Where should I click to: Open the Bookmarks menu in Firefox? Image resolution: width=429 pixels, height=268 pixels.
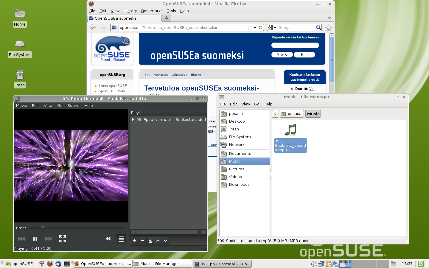pos(152,11)
